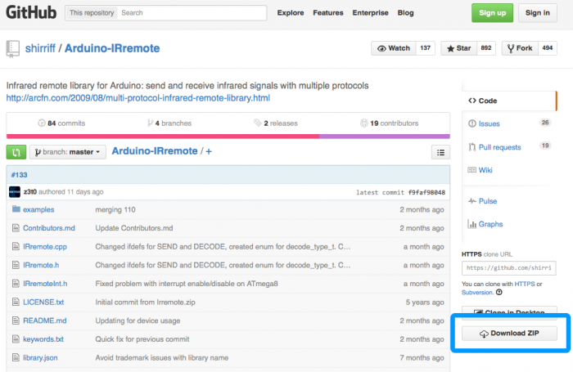Click the Graphs bar chart icon

(x=472, y=224)
